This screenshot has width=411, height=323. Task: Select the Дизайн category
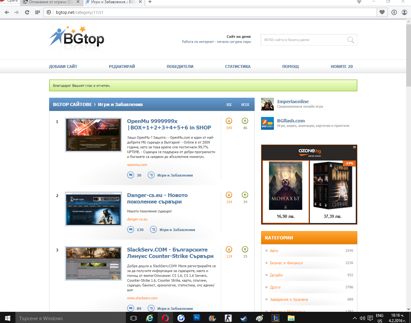[276, 275]
